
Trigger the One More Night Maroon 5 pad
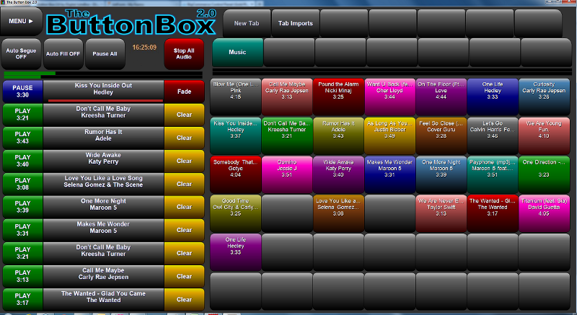point(441,174)
